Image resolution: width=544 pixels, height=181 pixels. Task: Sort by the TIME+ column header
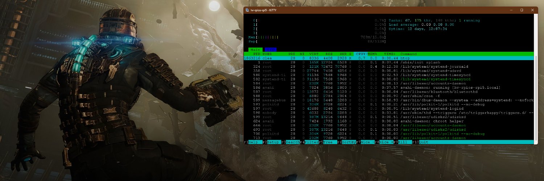(x=390, y=54)
